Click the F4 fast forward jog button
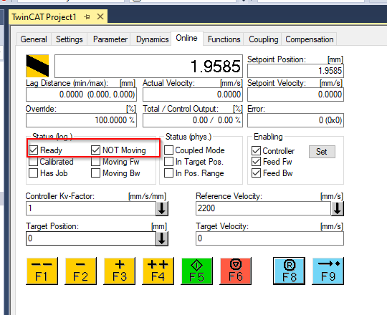 [x=158, y=271]
